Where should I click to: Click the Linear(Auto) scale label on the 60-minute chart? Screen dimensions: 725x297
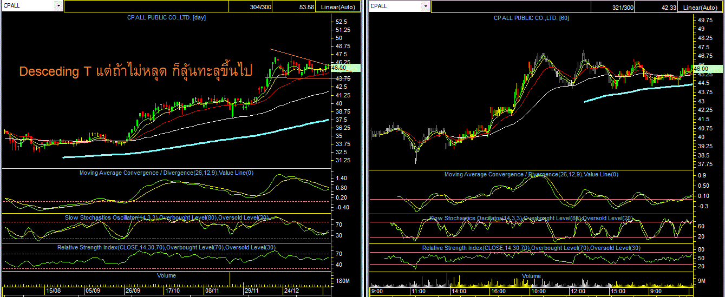coord(701,7)
